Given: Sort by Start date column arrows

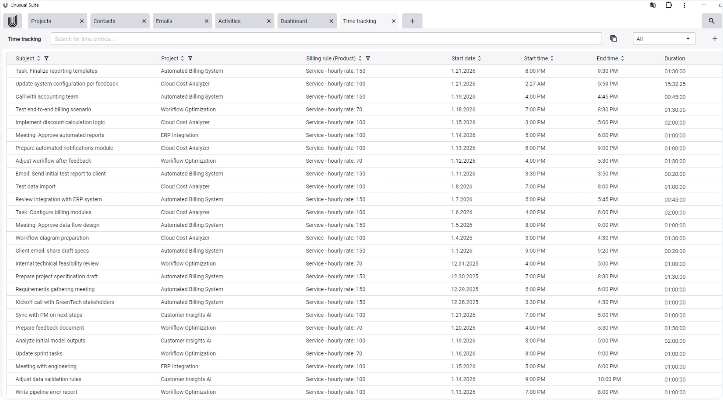Looking at the screenshot, I should pos(479,58).
